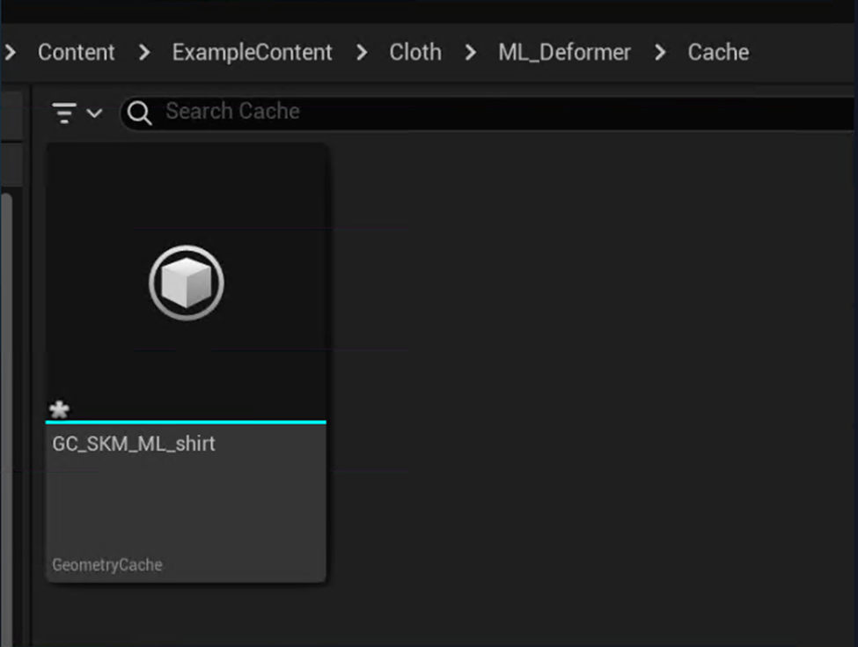Go to the Cloth breadcrumb folder
Image resolution: width=858 pixels, height=647 pixels.
pyautogui.click(x=415, y=53)
